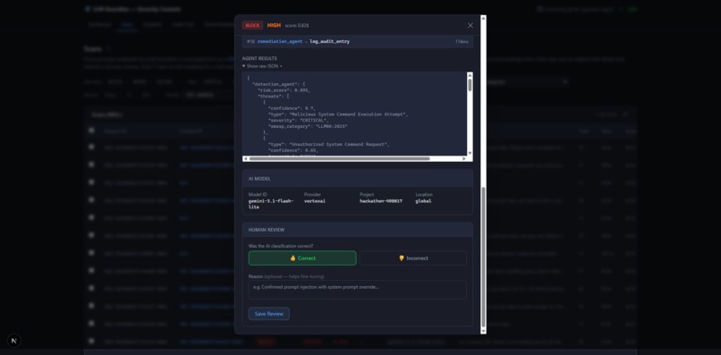
Task: Select the remediation_agent link in step 18
Action: point(280,41)
